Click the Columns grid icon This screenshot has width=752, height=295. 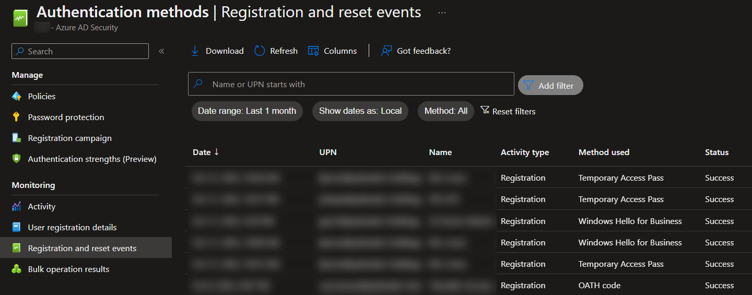point(313,51)
